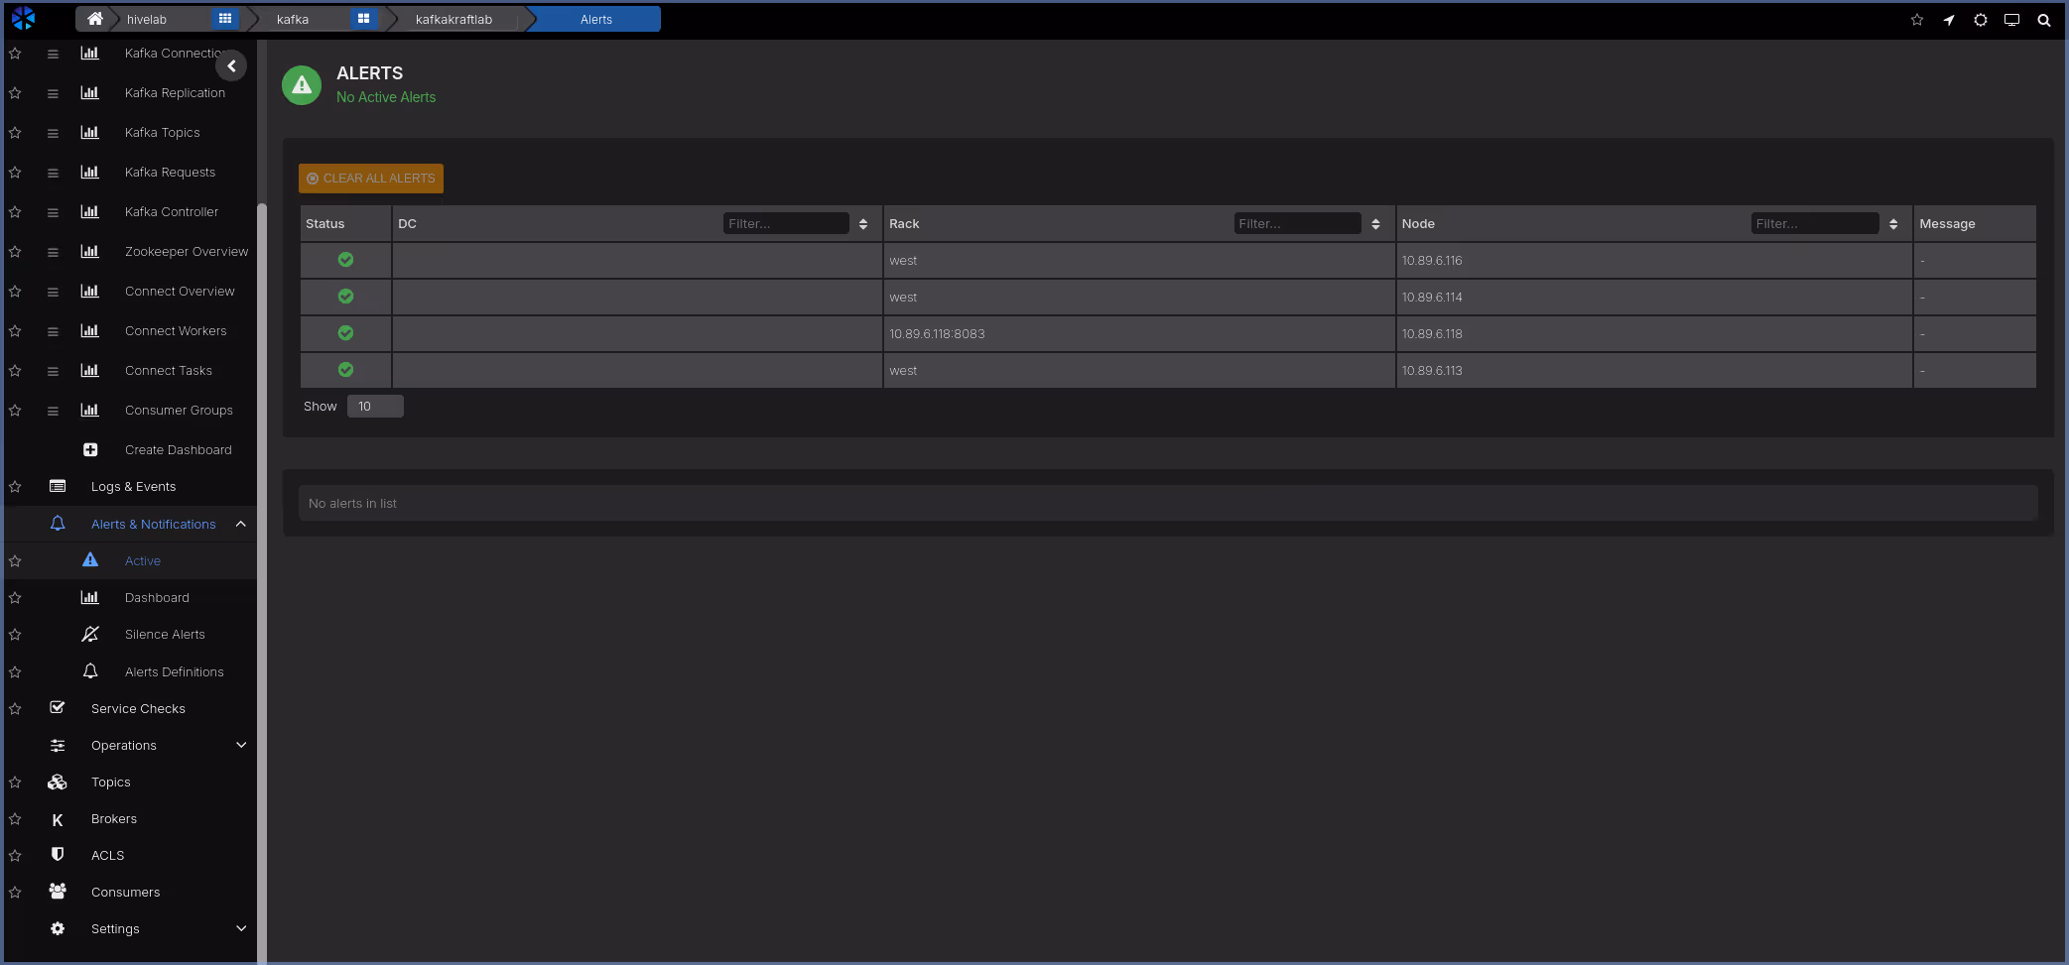The height and width of the screenshot is (965, 2069).
Task: Expand the Settings section chevron
Action: (x=241, y=929)
